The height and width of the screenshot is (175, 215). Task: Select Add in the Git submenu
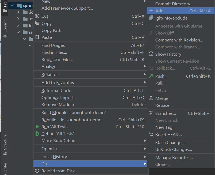tap(159, 11)
